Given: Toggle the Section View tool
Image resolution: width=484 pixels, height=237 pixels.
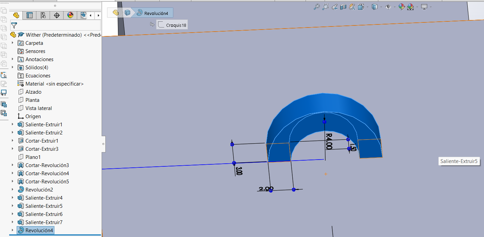Looking at the screenshot, I should (343, 7).
